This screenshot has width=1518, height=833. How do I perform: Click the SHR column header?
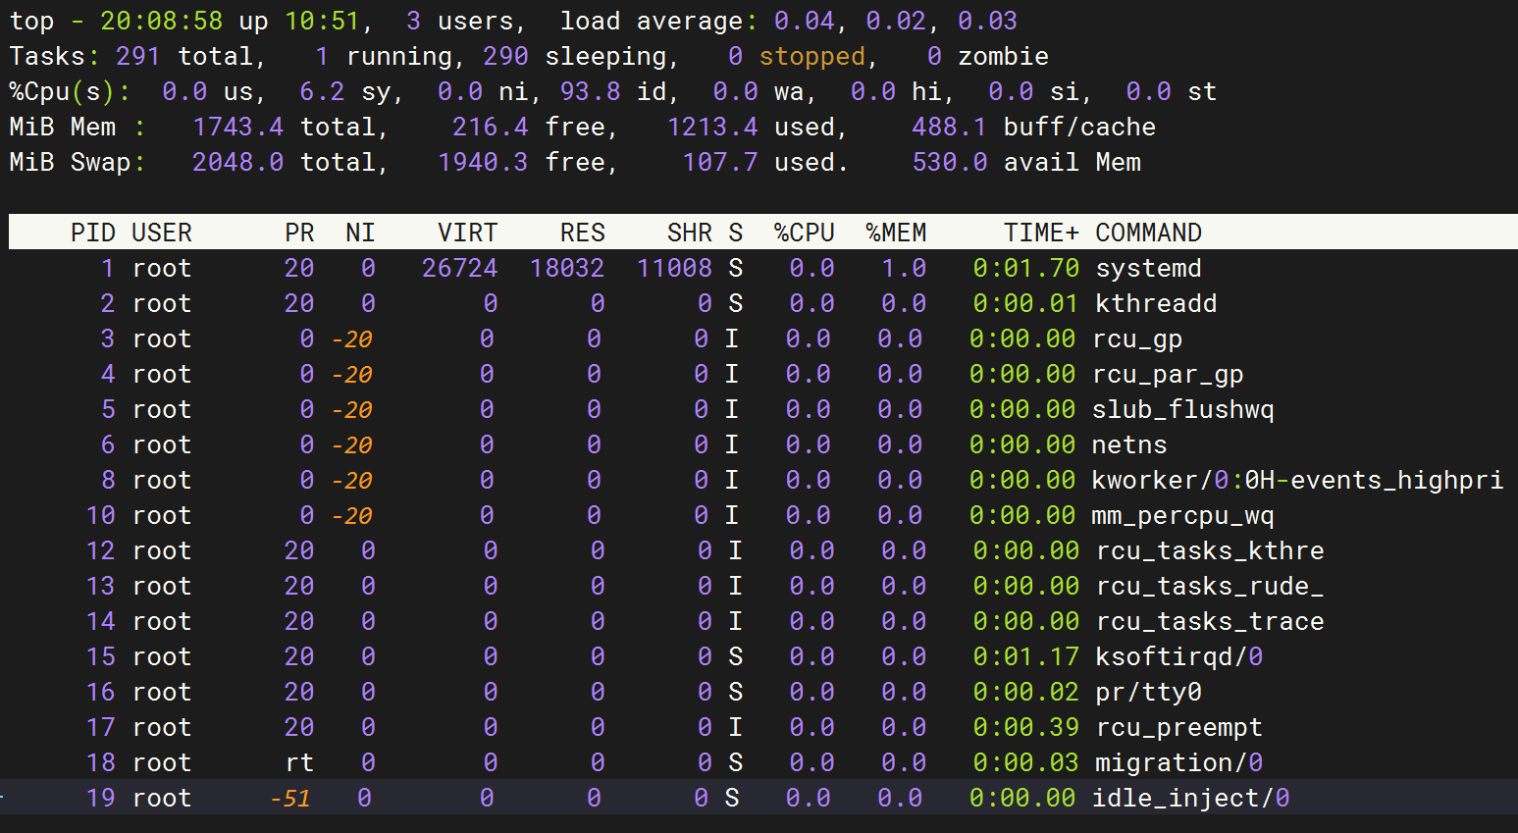point(689,233)
